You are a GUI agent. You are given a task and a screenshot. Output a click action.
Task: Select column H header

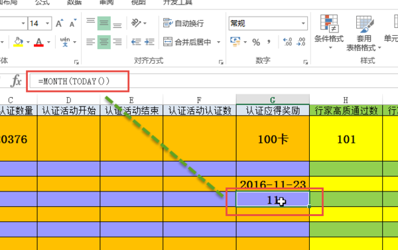[x=346, y=100]
